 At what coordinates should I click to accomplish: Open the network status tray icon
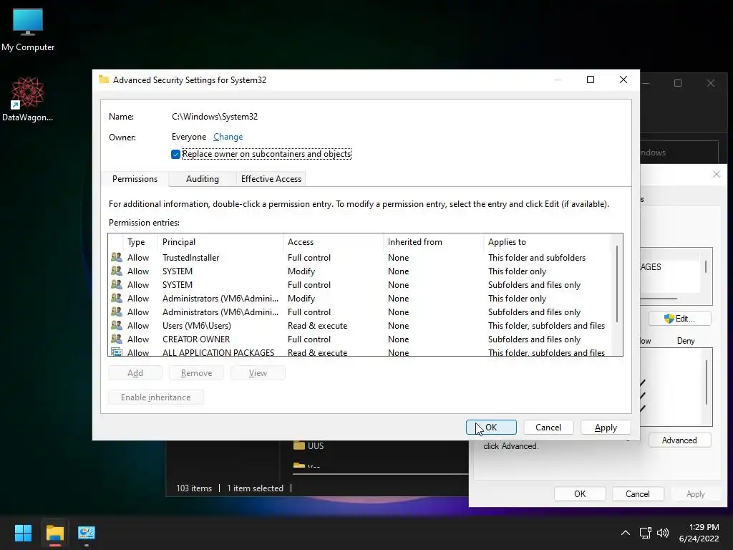tap(645, 533)
